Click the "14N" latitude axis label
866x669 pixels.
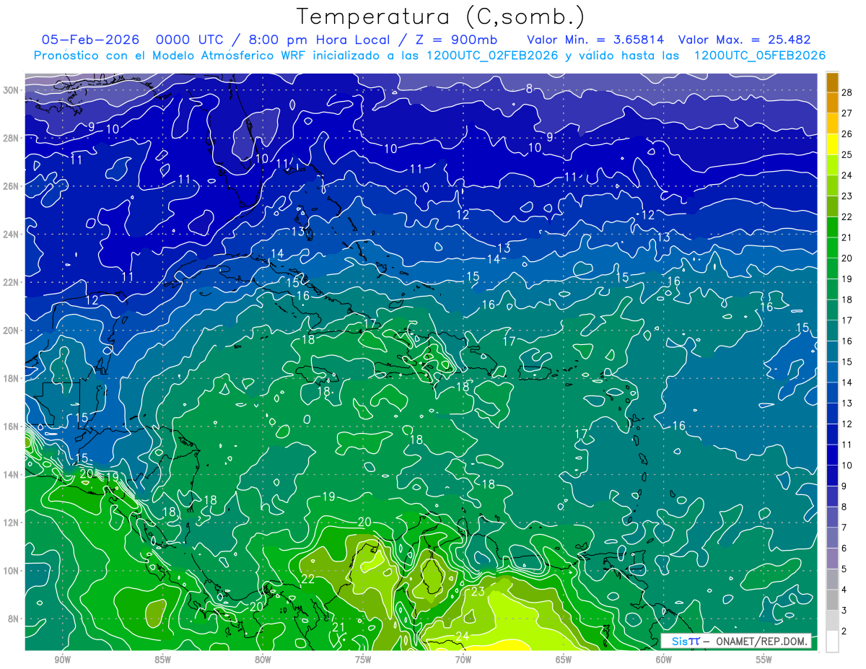point(11,475)
